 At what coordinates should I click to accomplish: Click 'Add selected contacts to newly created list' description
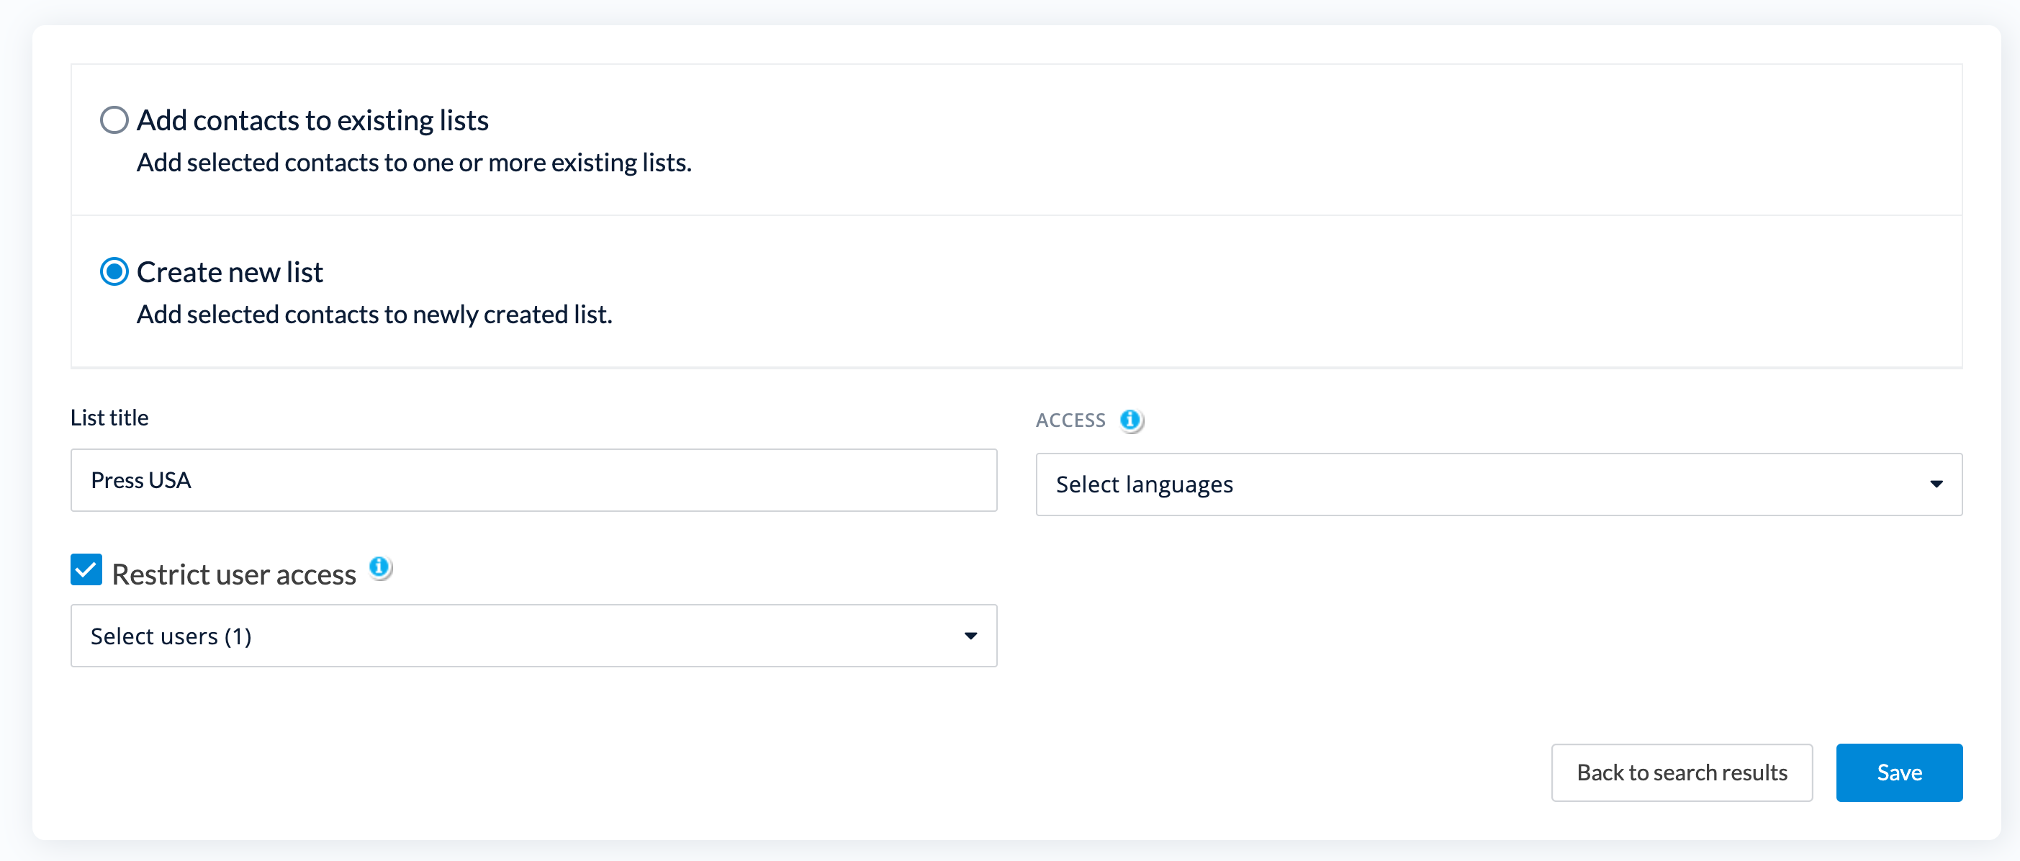(x=374, y=315)
